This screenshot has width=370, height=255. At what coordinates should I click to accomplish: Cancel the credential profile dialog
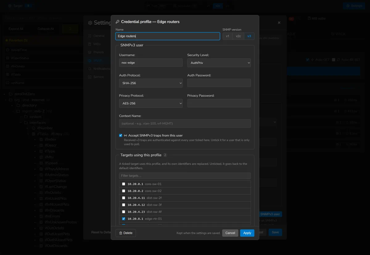tap(230, 233)
